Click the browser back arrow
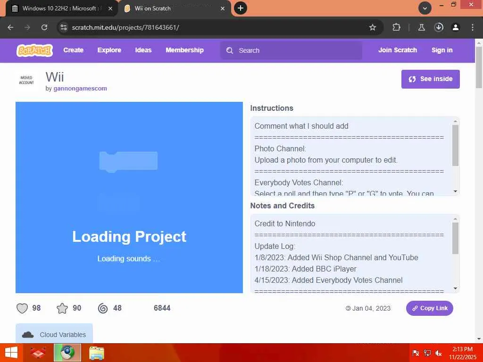The image size is (483, 362). click(x=10, y=27)
